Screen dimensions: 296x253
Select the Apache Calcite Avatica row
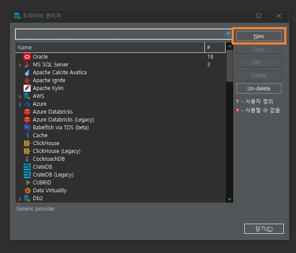(120, 73)
